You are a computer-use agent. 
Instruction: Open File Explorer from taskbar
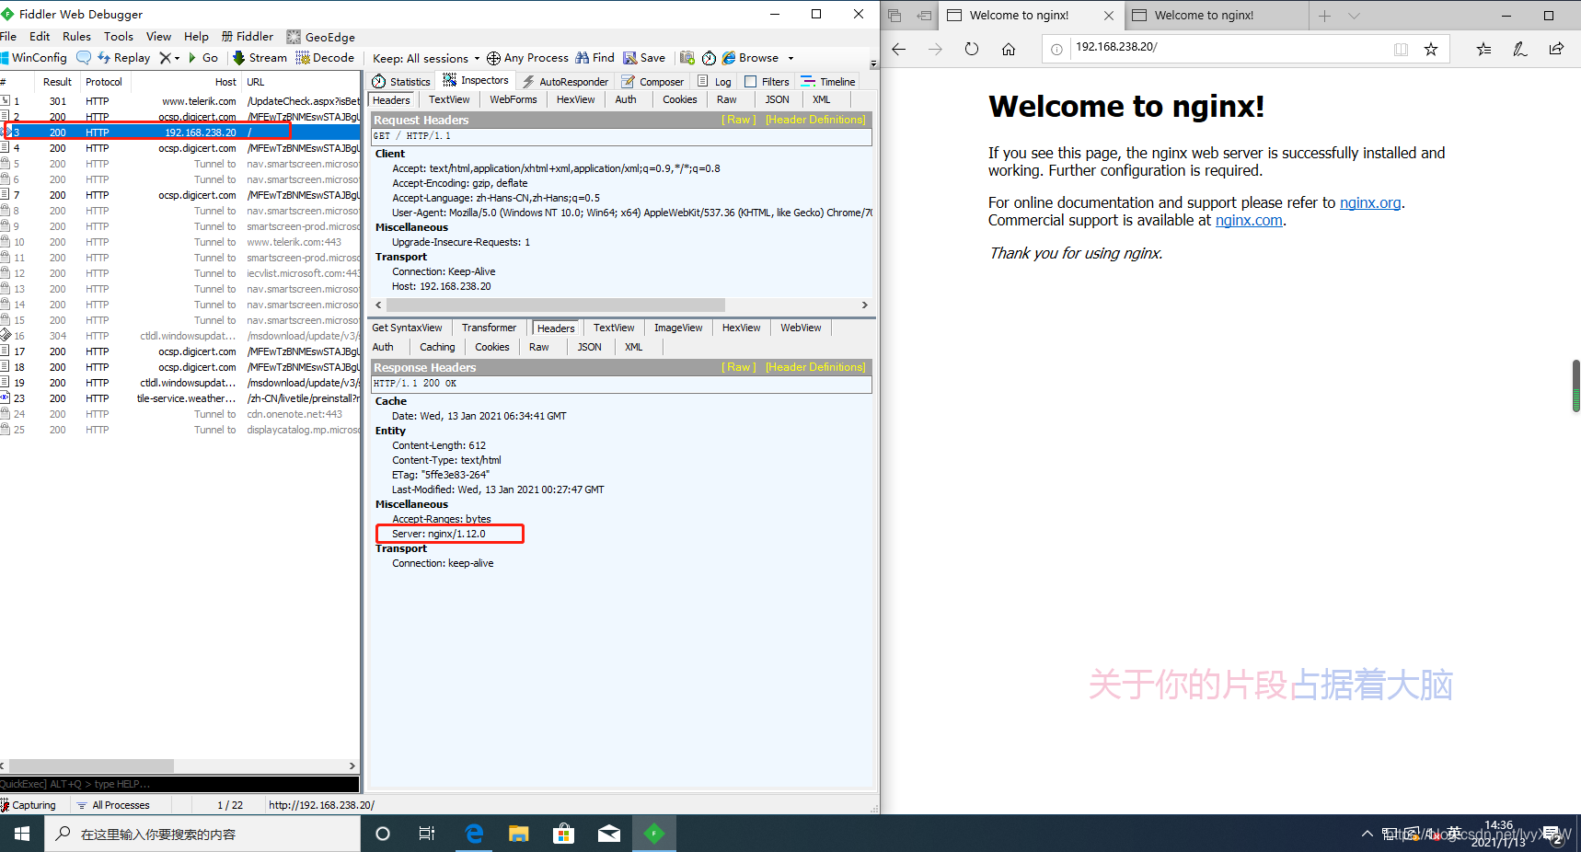click(x=518, y=834)
